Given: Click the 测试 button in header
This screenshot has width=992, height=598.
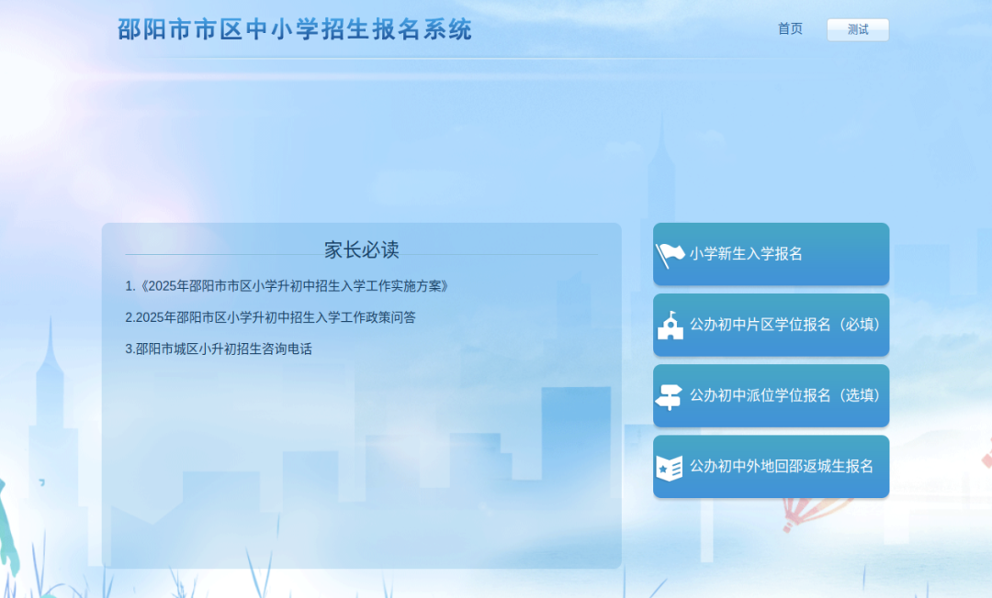Looking at the screenshot, I should [858, 29].
